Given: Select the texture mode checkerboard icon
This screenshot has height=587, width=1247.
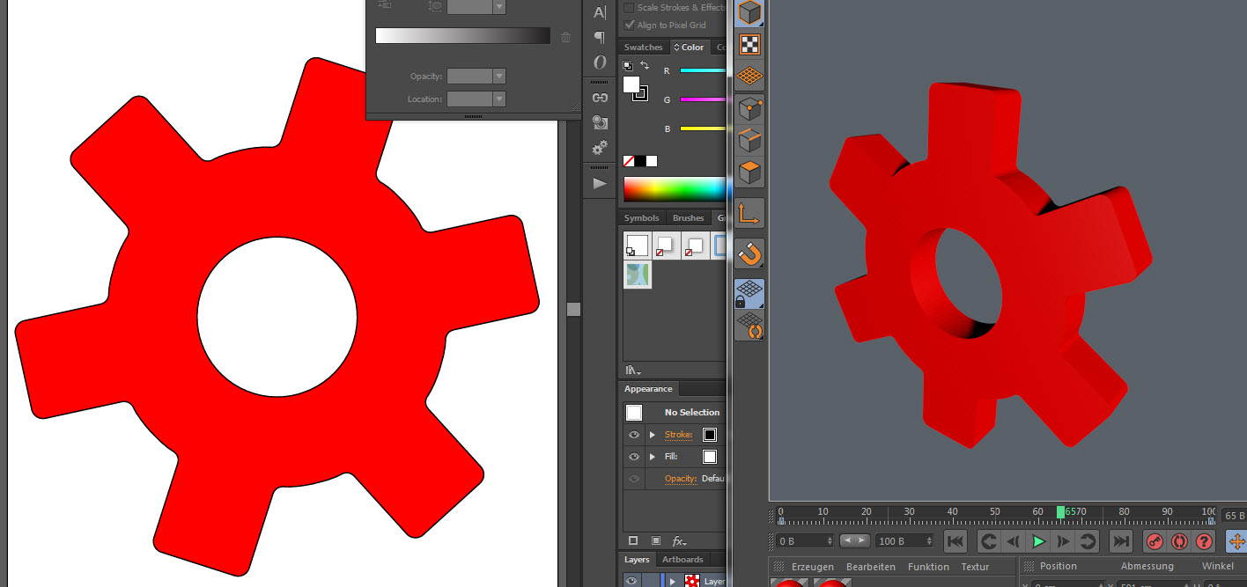Looking at the screenshot, I should (749, 44).
